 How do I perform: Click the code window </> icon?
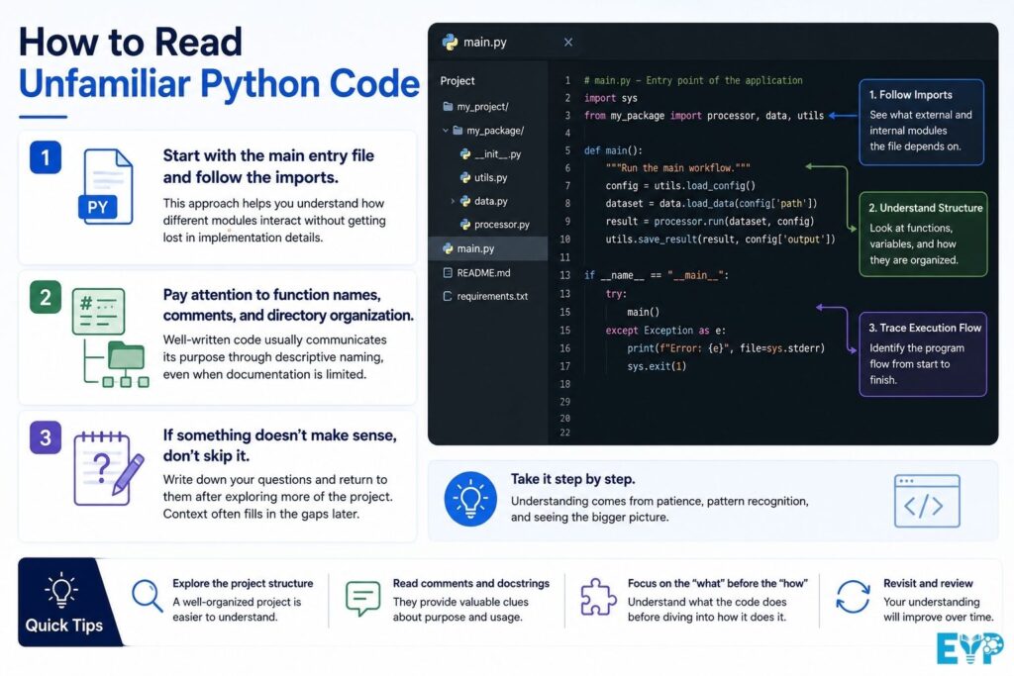927,501
